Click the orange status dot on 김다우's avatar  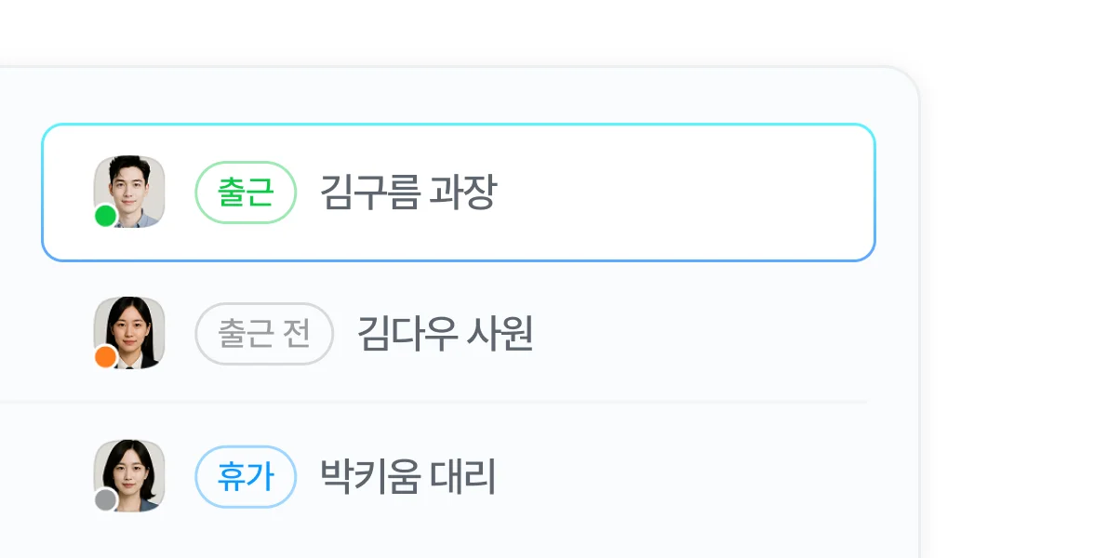105,356
